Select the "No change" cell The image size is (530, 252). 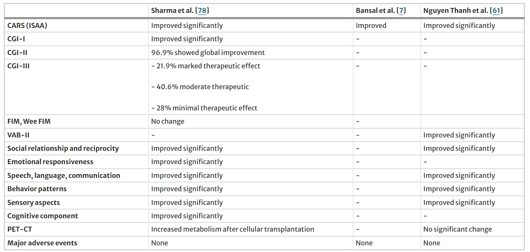[x=167, y=122]
